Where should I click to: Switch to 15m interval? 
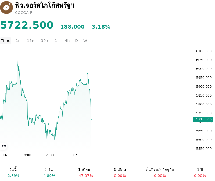click(x=31, y=41)
